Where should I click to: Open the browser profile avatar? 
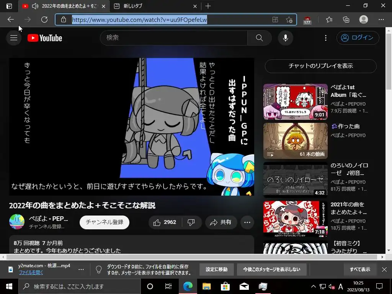364,20
